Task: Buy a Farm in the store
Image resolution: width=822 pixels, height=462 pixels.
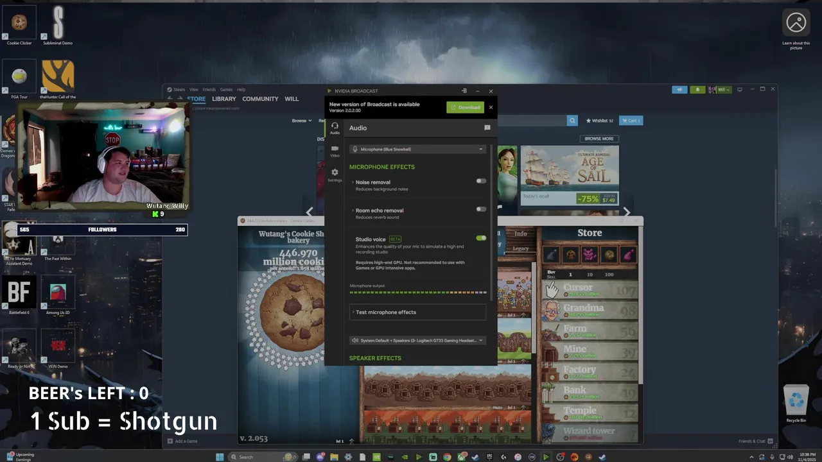Action: pyautogui.click(x=590, y=331)
